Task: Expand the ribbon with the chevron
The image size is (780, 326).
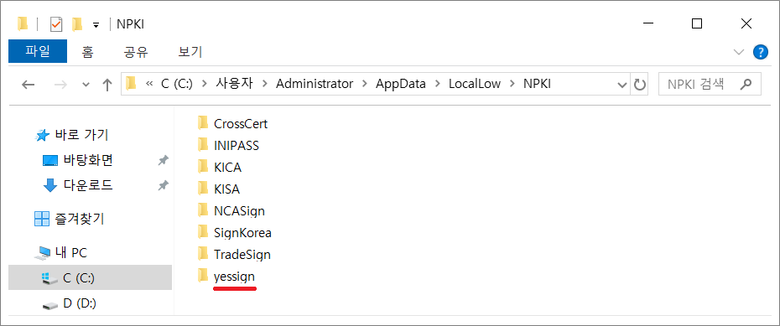Action: pyautogui.click(x=739, y=52)
